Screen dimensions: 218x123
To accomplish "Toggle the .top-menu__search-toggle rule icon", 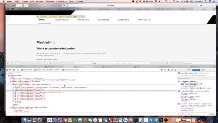I will point(179,81).
